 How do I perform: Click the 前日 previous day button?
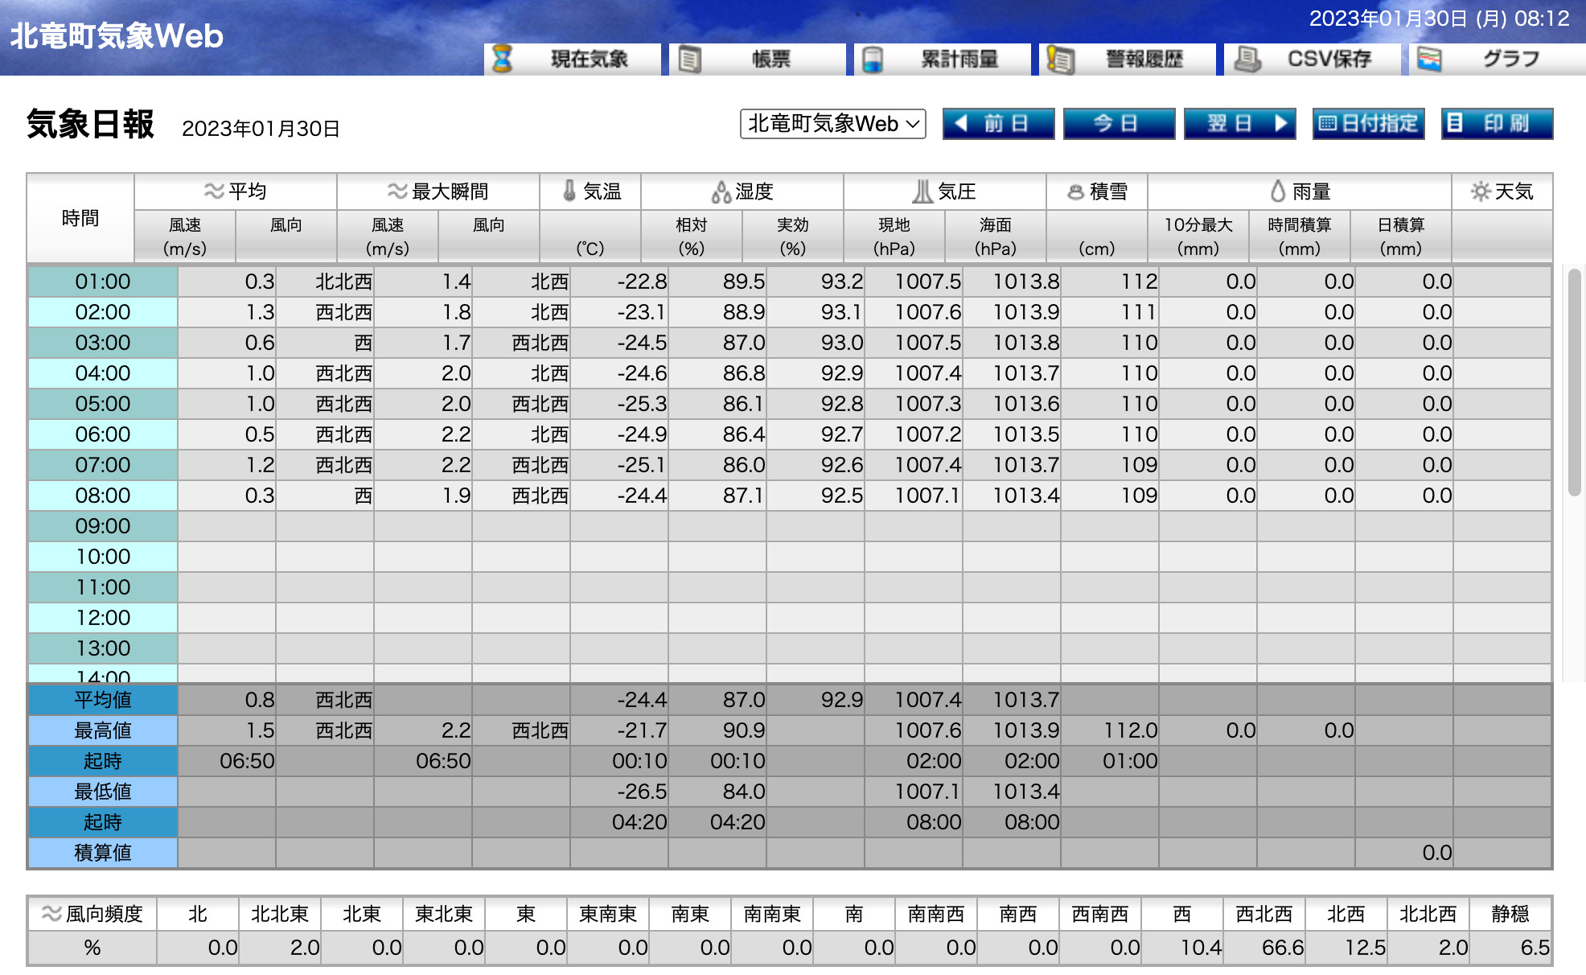point(998,124)
